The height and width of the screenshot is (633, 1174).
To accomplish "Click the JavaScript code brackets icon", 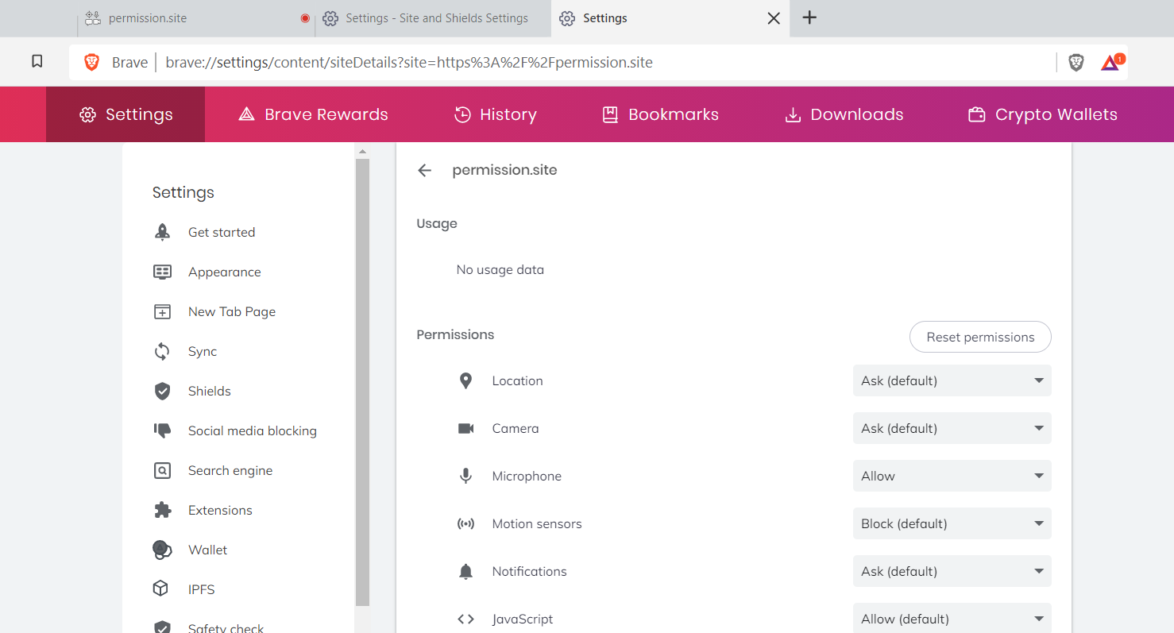I will click(466, 619).
